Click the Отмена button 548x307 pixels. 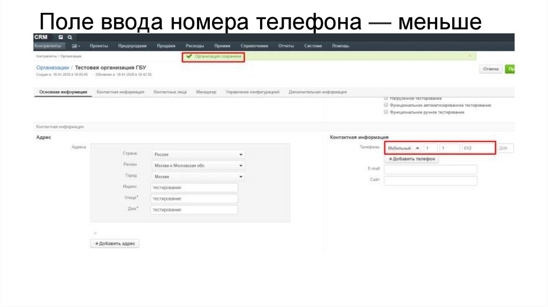tap(491, 69)
